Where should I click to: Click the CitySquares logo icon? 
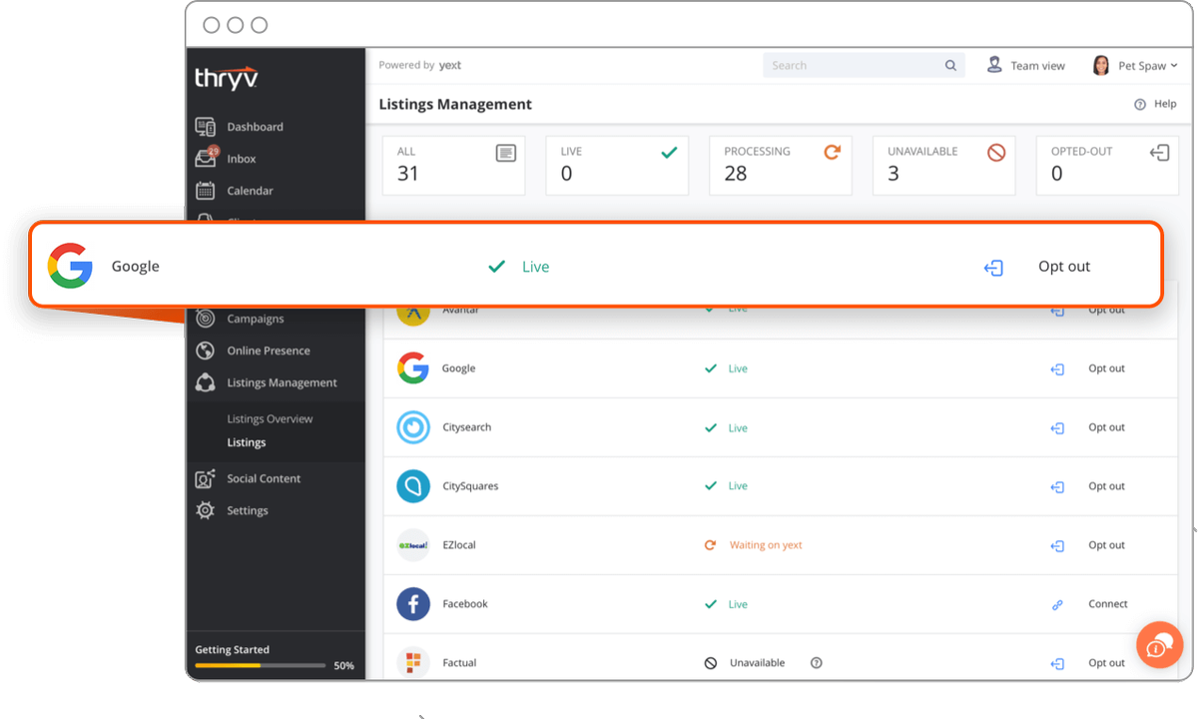[x=413, y=486]
